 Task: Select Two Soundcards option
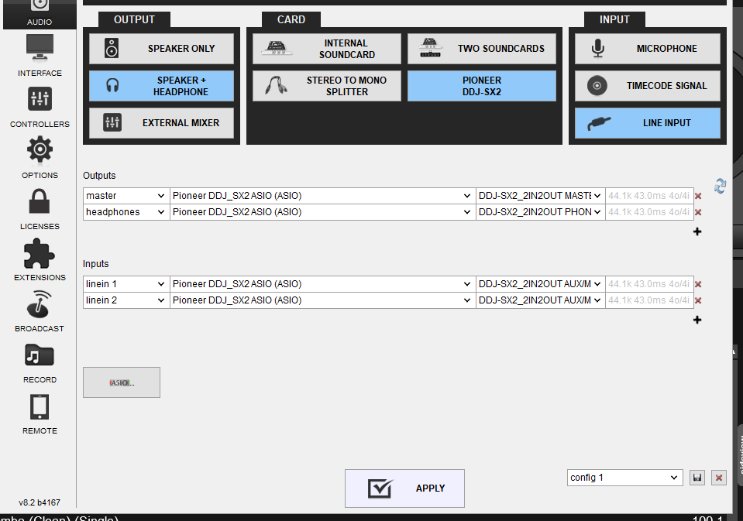click(x=481, y=48)
